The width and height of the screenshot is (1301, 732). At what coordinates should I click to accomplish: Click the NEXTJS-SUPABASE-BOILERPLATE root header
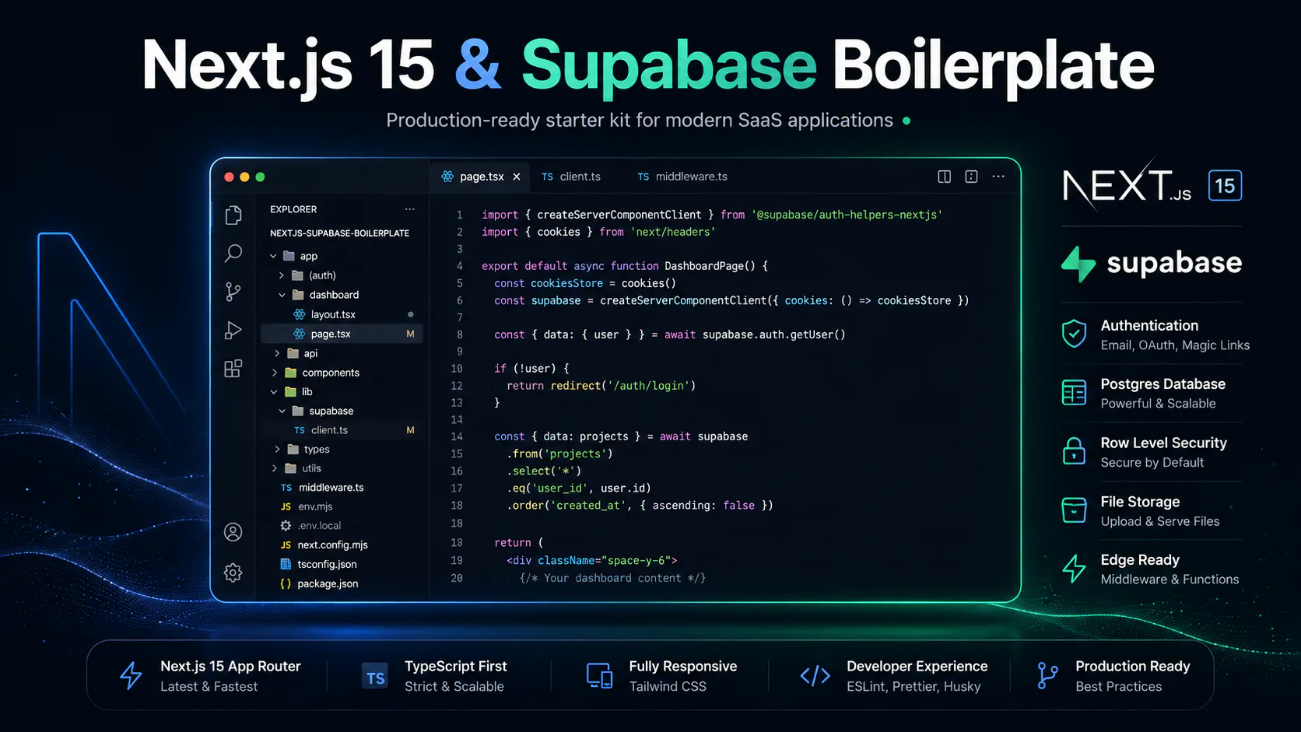pos(339,233)
